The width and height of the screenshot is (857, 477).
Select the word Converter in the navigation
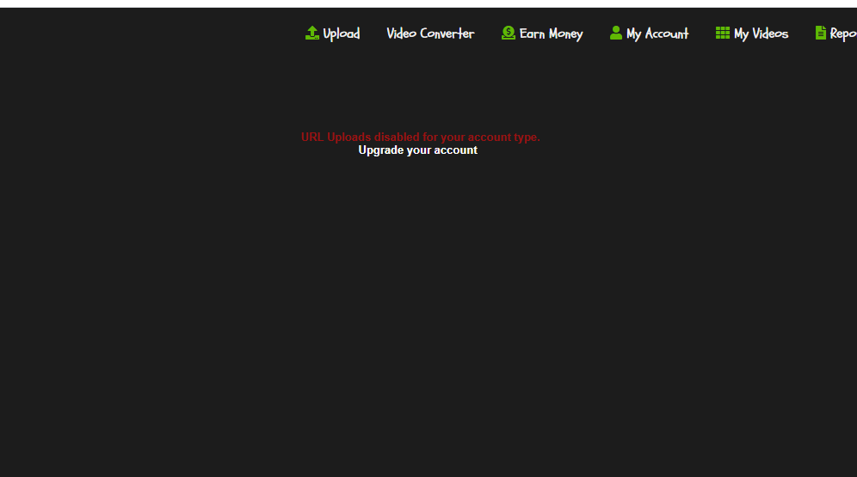447,34
